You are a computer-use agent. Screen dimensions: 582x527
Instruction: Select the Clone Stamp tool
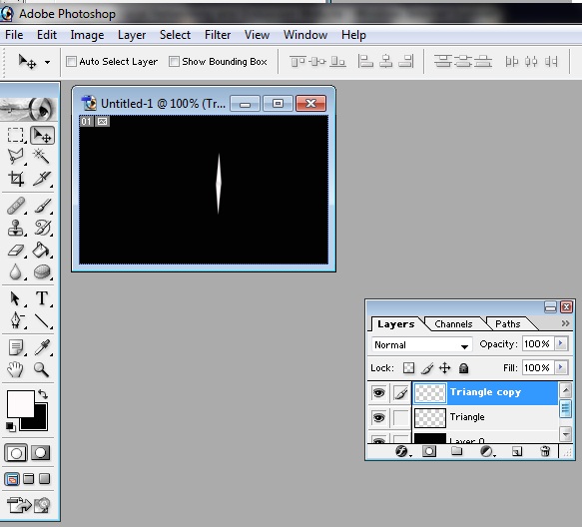pos(16,228)
